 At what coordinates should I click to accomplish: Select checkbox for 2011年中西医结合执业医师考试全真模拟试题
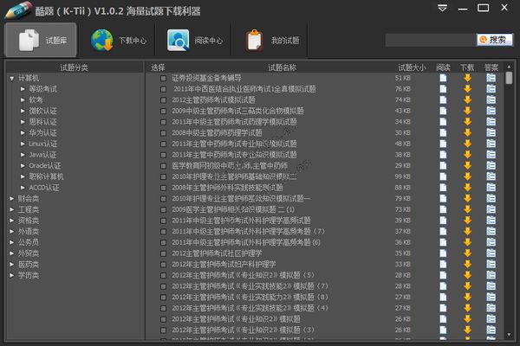(163, 89)
